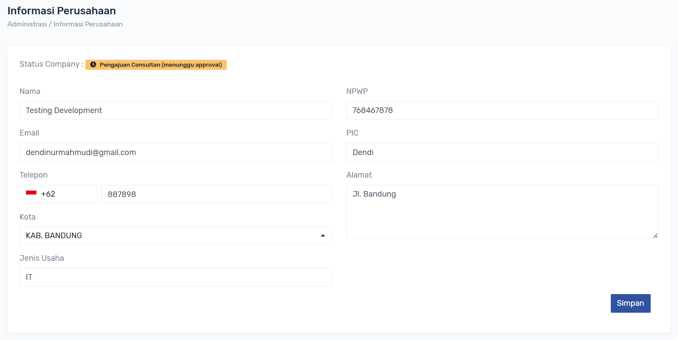Open the KAB. BANDUNG city selector
Image resolution: width=678 pixels, height=340 pixels.
[169, 236]
